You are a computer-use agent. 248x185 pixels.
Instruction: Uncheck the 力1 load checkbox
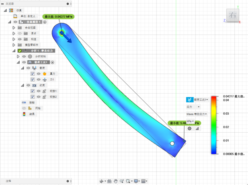(33, 80)
